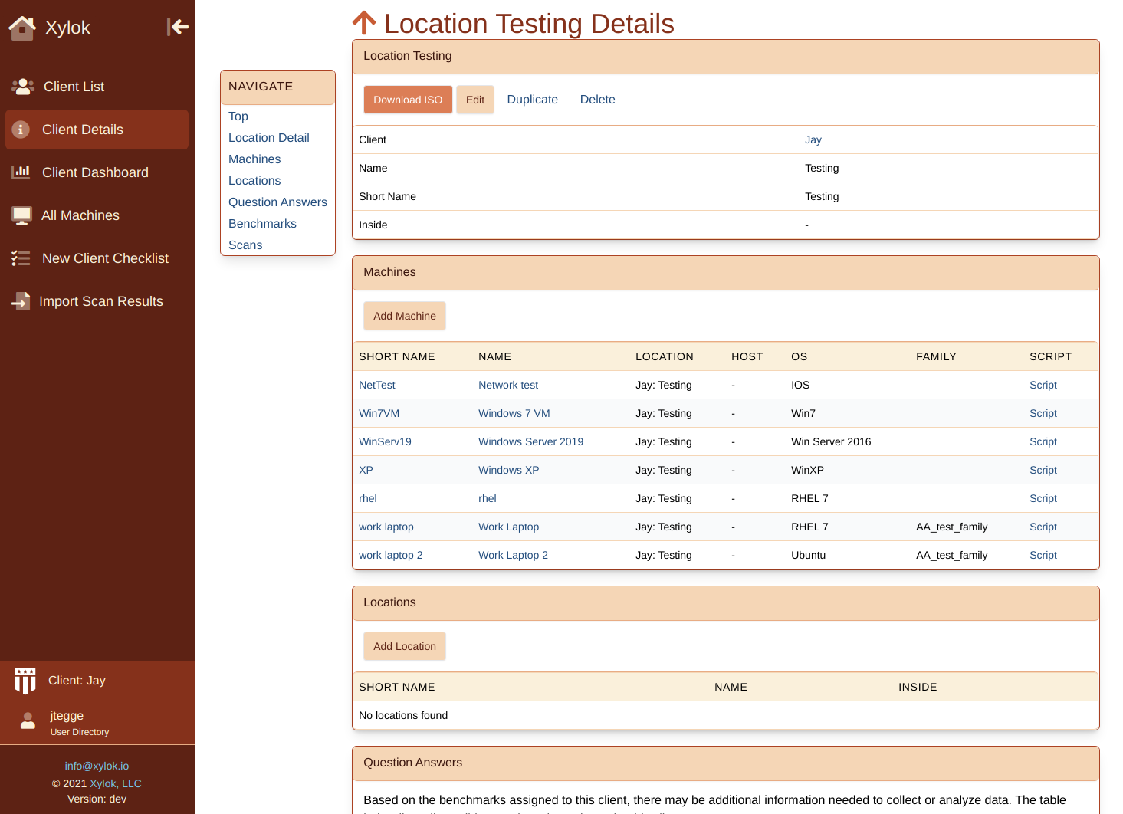Open Script for XP row

1043,470
